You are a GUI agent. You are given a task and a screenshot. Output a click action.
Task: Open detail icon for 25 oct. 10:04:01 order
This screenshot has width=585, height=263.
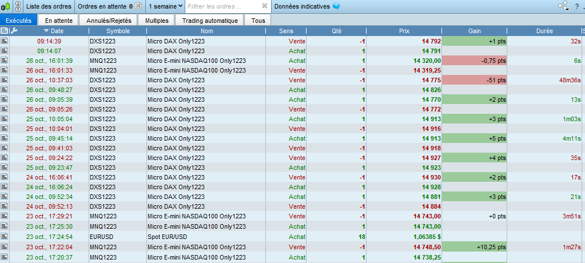(5, 128)
